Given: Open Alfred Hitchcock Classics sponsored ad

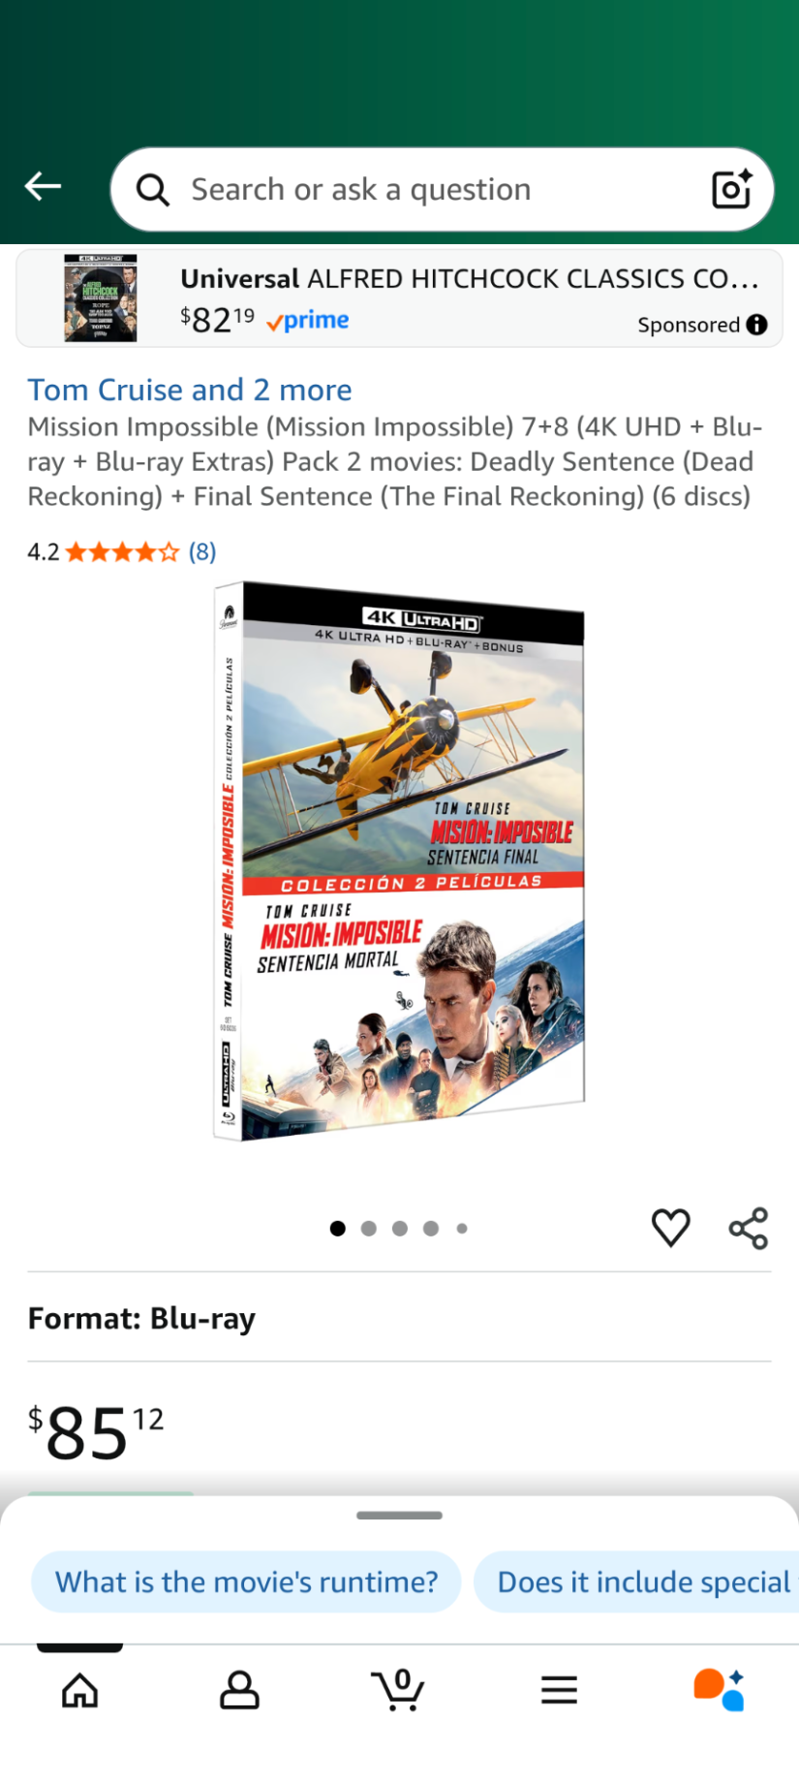Looking at the screenshot, I should pyautogui.click(x=399, y=298).
